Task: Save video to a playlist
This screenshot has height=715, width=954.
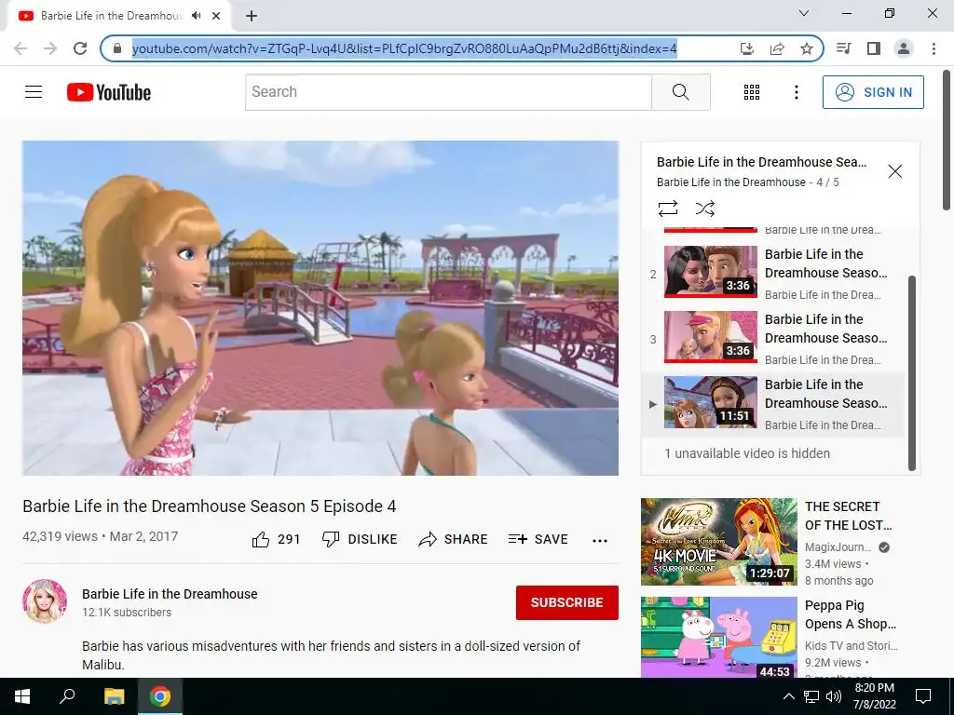Action: [538, 539]
